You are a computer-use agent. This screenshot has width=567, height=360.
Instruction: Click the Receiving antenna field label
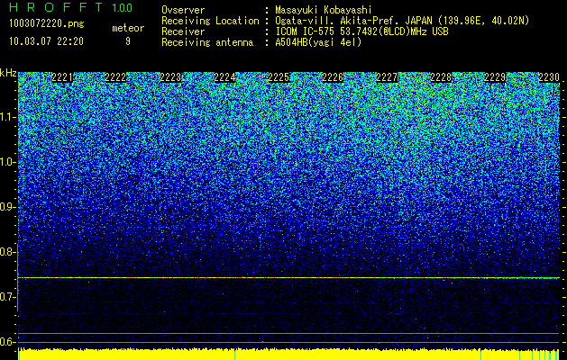pos(207,42)
